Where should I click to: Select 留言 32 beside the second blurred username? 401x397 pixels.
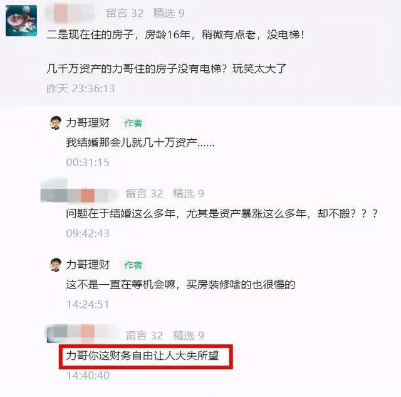point(144,194)
